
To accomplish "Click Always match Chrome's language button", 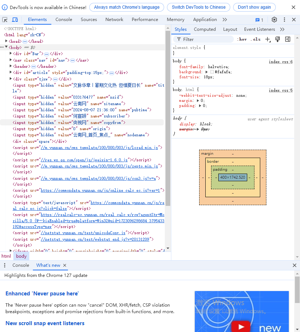I will tap(127, 7).
